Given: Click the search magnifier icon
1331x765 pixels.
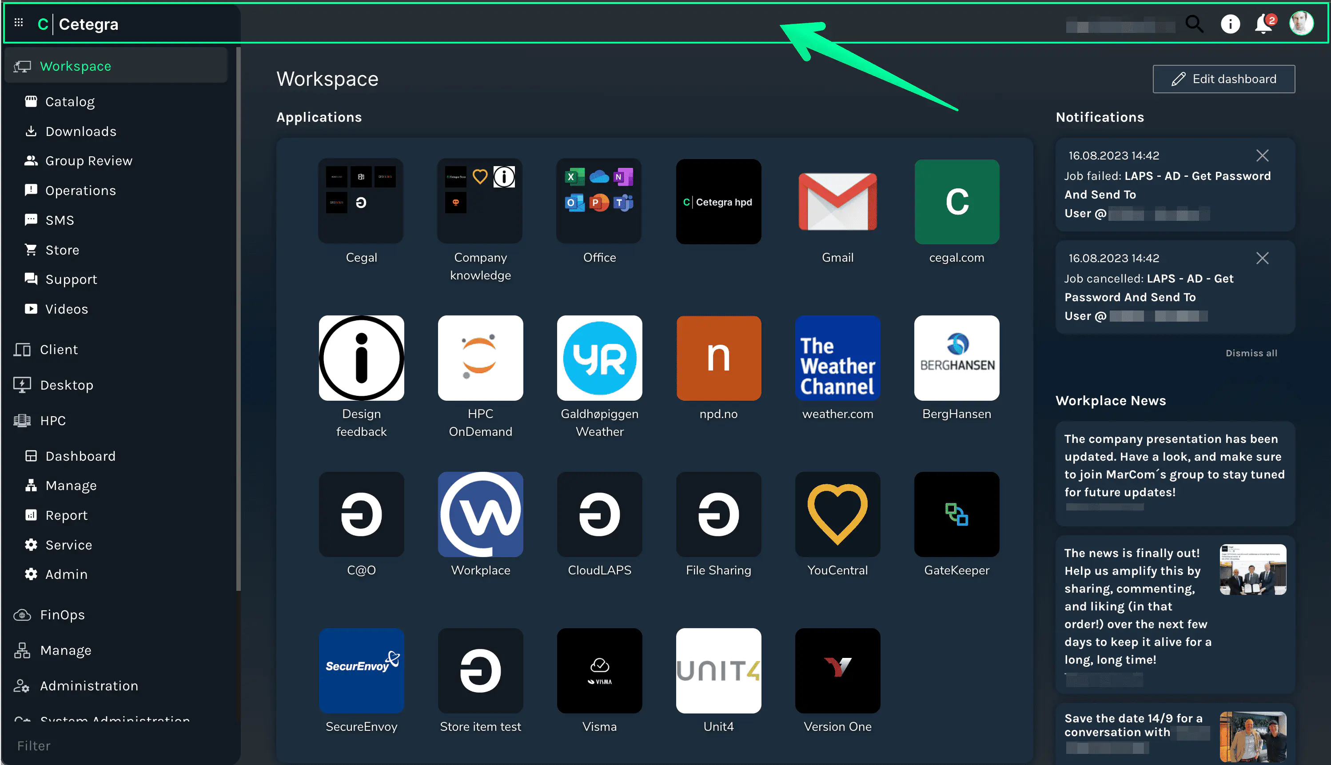Looking at the screenshot, I should click(x=1194, y=24).
